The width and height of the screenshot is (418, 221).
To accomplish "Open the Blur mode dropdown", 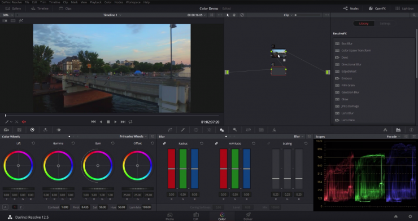I will pyautogui.click(x=299, y=136).
